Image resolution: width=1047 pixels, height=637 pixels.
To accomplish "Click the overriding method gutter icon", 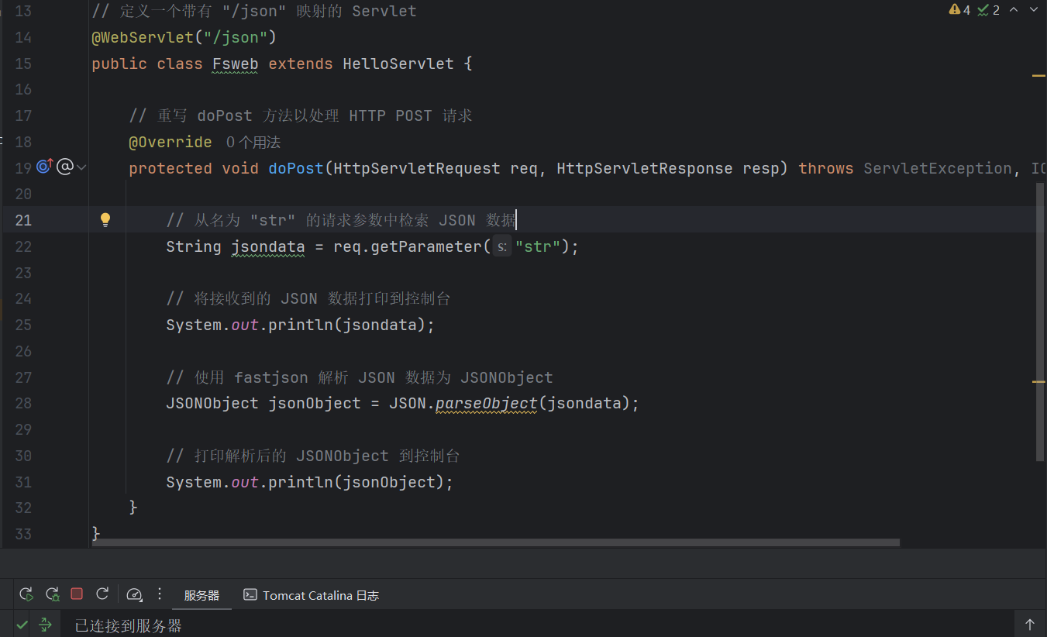I will 44,166.
